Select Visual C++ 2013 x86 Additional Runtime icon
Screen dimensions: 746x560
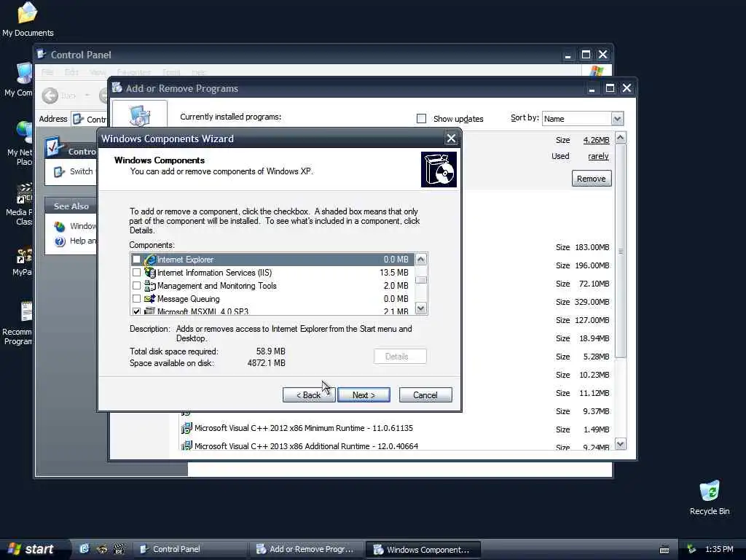point(186,446)
